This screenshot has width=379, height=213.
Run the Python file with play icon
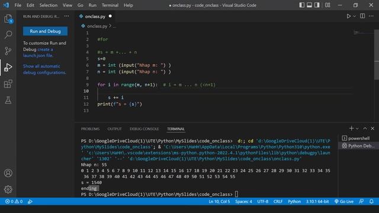pos(348,16)
